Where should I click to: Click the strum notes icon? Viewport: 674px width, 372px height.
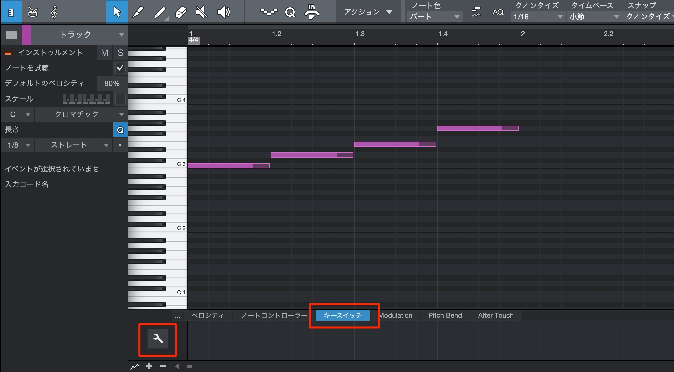click(x=476, y=12)
